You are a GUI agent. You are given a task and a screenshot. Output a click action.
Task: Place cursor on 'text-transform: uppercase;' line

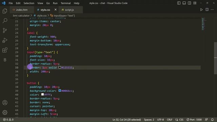click(50, 44)
